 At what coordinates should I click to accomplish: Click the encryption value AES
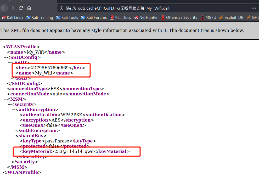click(x=56, y=120)
